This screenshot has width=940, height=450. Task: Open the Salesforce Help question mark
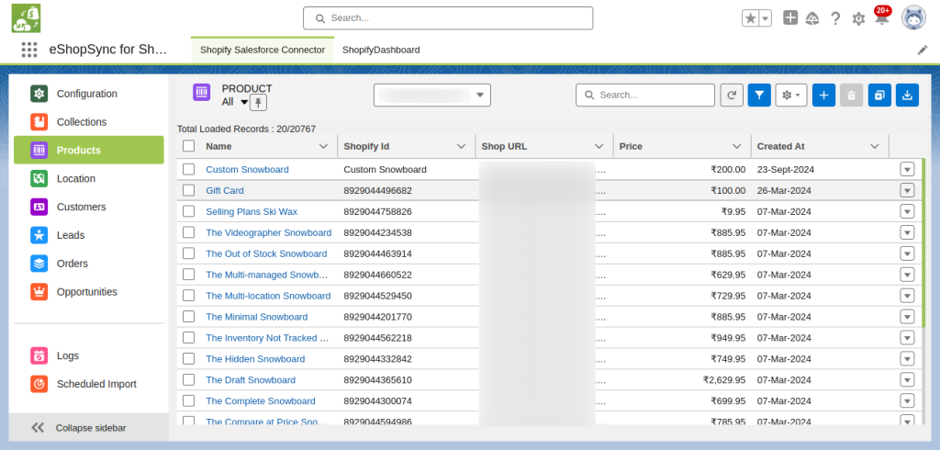(835, 18)
